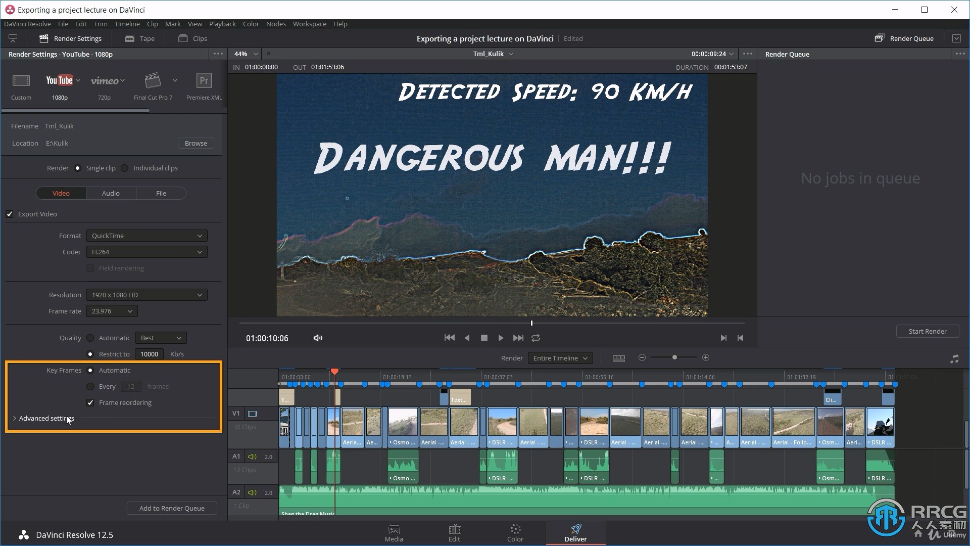Click the Start Render button
The width and height of the screenshot is (970, 546).
click(928, 331)
